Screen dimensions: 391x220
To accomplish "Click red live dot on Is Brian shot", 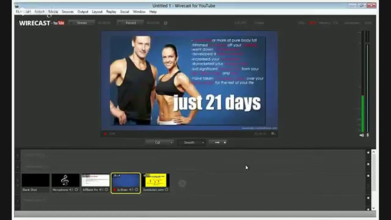I will pos(115,190).
